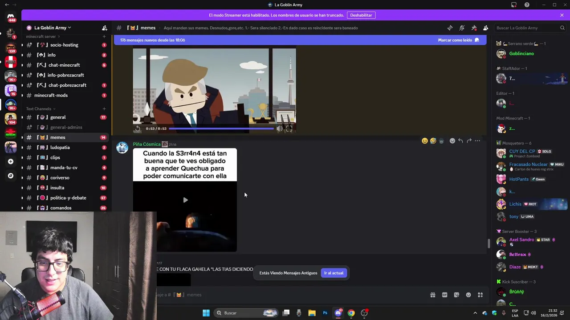Collapse the Text Channels category
Screen dimensions: 570x320
41,109
